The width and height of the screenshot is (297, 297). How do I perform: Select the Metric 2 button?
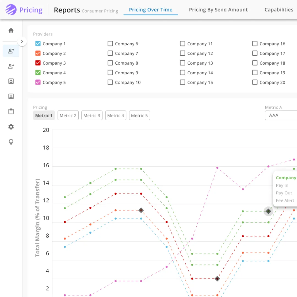(68, 116)
